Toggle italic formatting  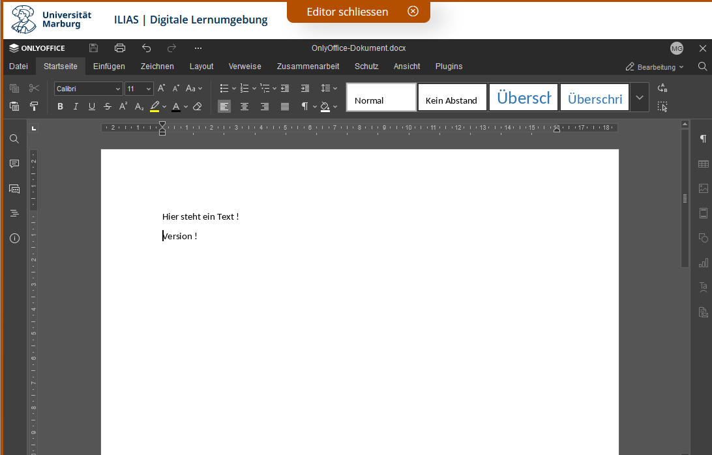[76, 106]
